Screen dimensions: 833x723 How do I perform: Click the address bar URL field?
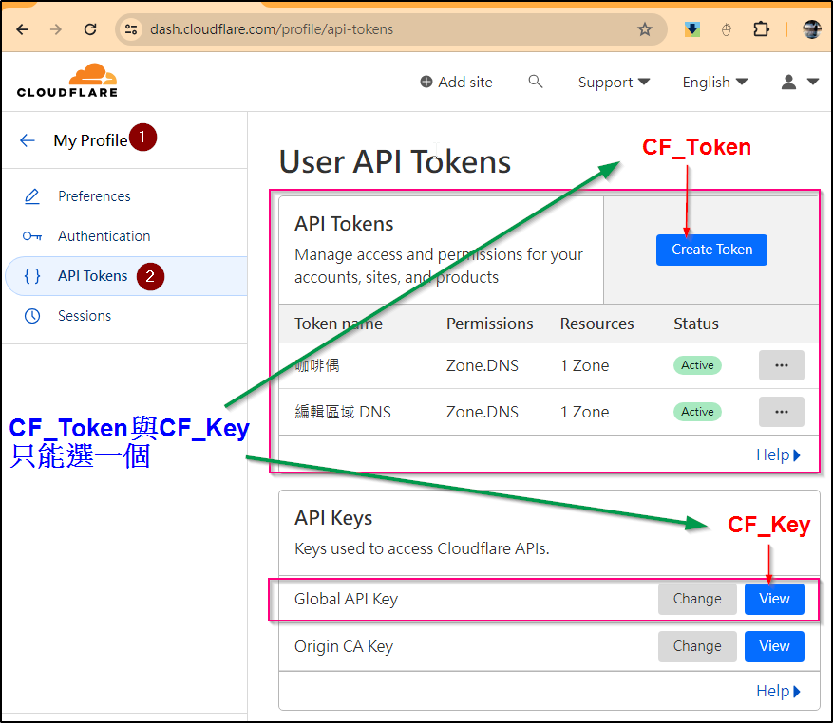pos(390,29)
